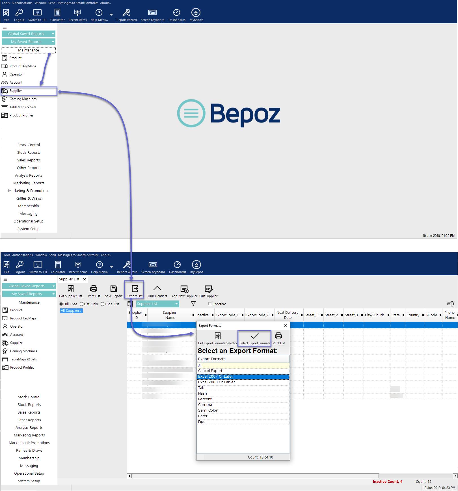The image size is (458, 491).
Task: Open Stock Control in top window sidebar
Action: point(29,145)
